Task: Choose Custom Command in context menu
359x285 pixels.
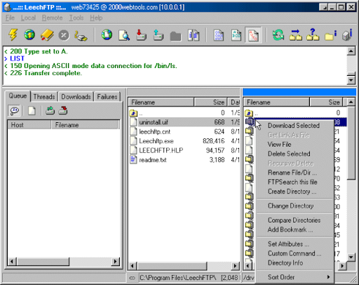Action: [x=294, y=253]
